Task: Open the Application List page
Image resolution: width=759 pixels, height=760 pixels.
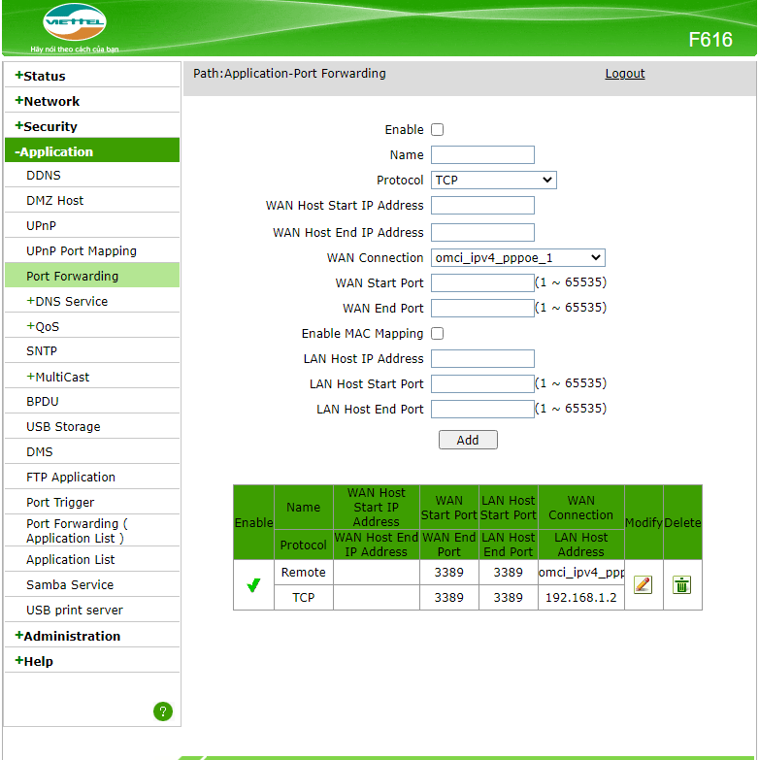Action: pyautogui.click(x=70, y=559)
